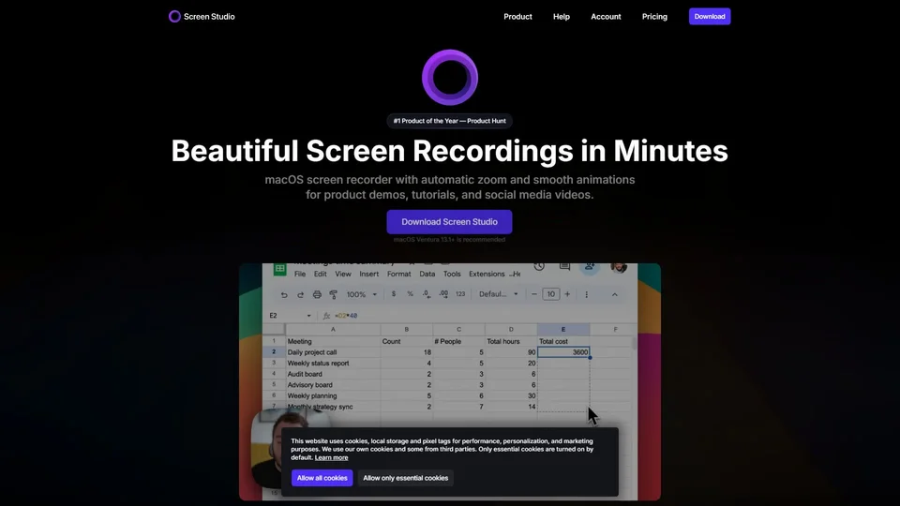Open the Extensions menu in spreadsheet demo
Screen dimensions: 900x506
click(487, 275)
